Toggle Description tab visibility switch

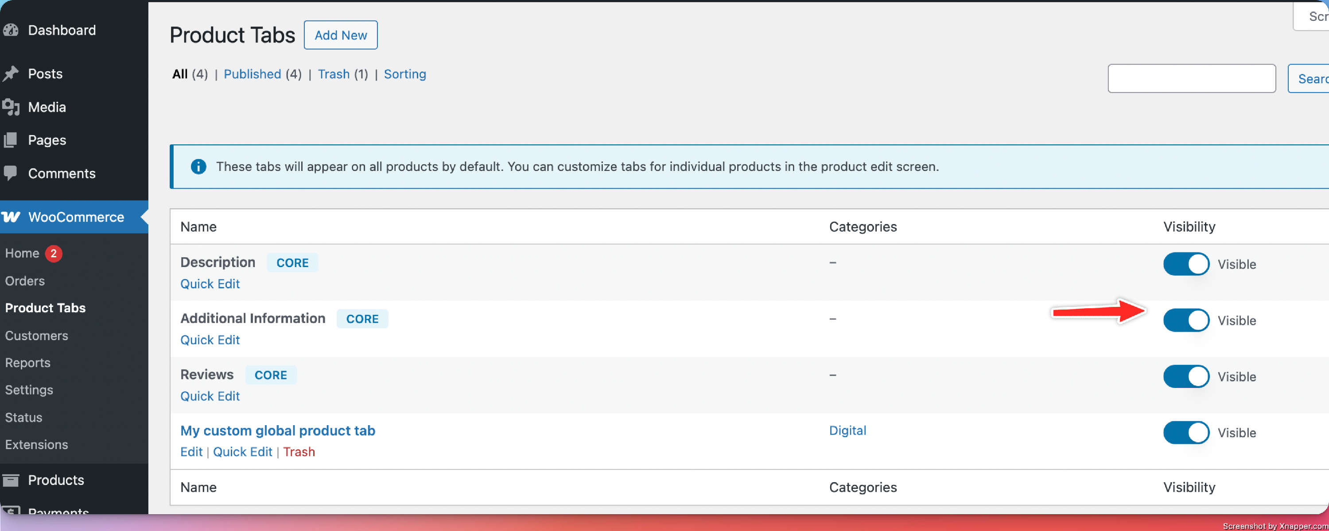point(1185,264)
